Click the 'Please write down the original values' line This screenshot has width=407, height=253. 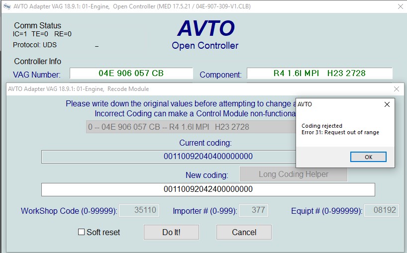click(x=181, y=104)
